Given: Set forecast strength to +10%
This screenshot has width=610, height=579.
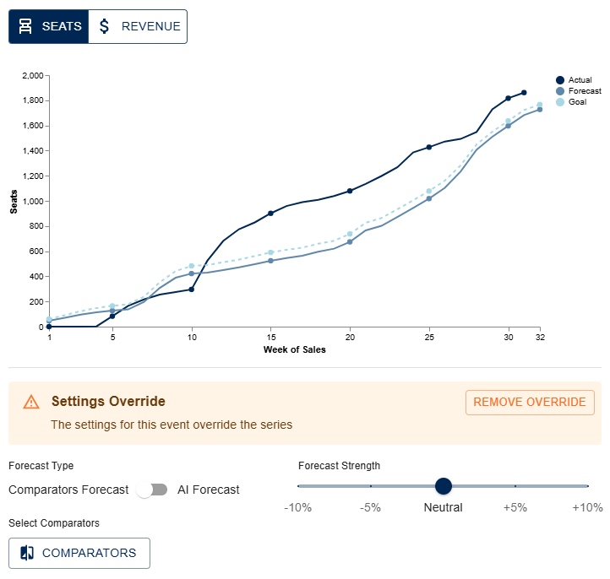Looking at the screenshot, I should click(x=587, y=486).
